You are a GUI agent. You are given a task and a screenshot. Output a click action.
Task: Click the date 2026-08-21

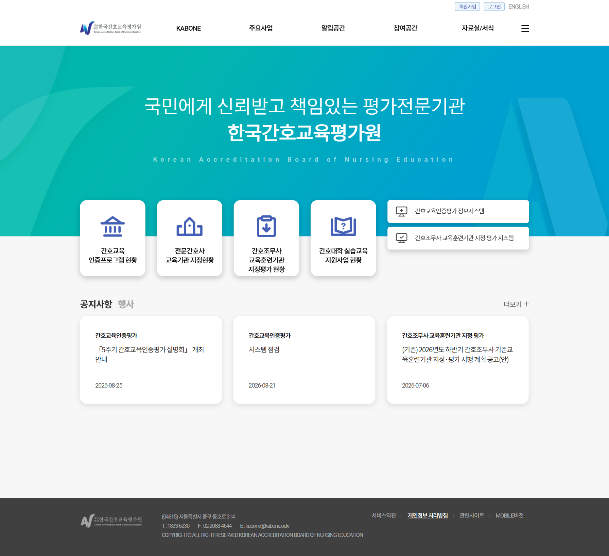pos(262,386)
